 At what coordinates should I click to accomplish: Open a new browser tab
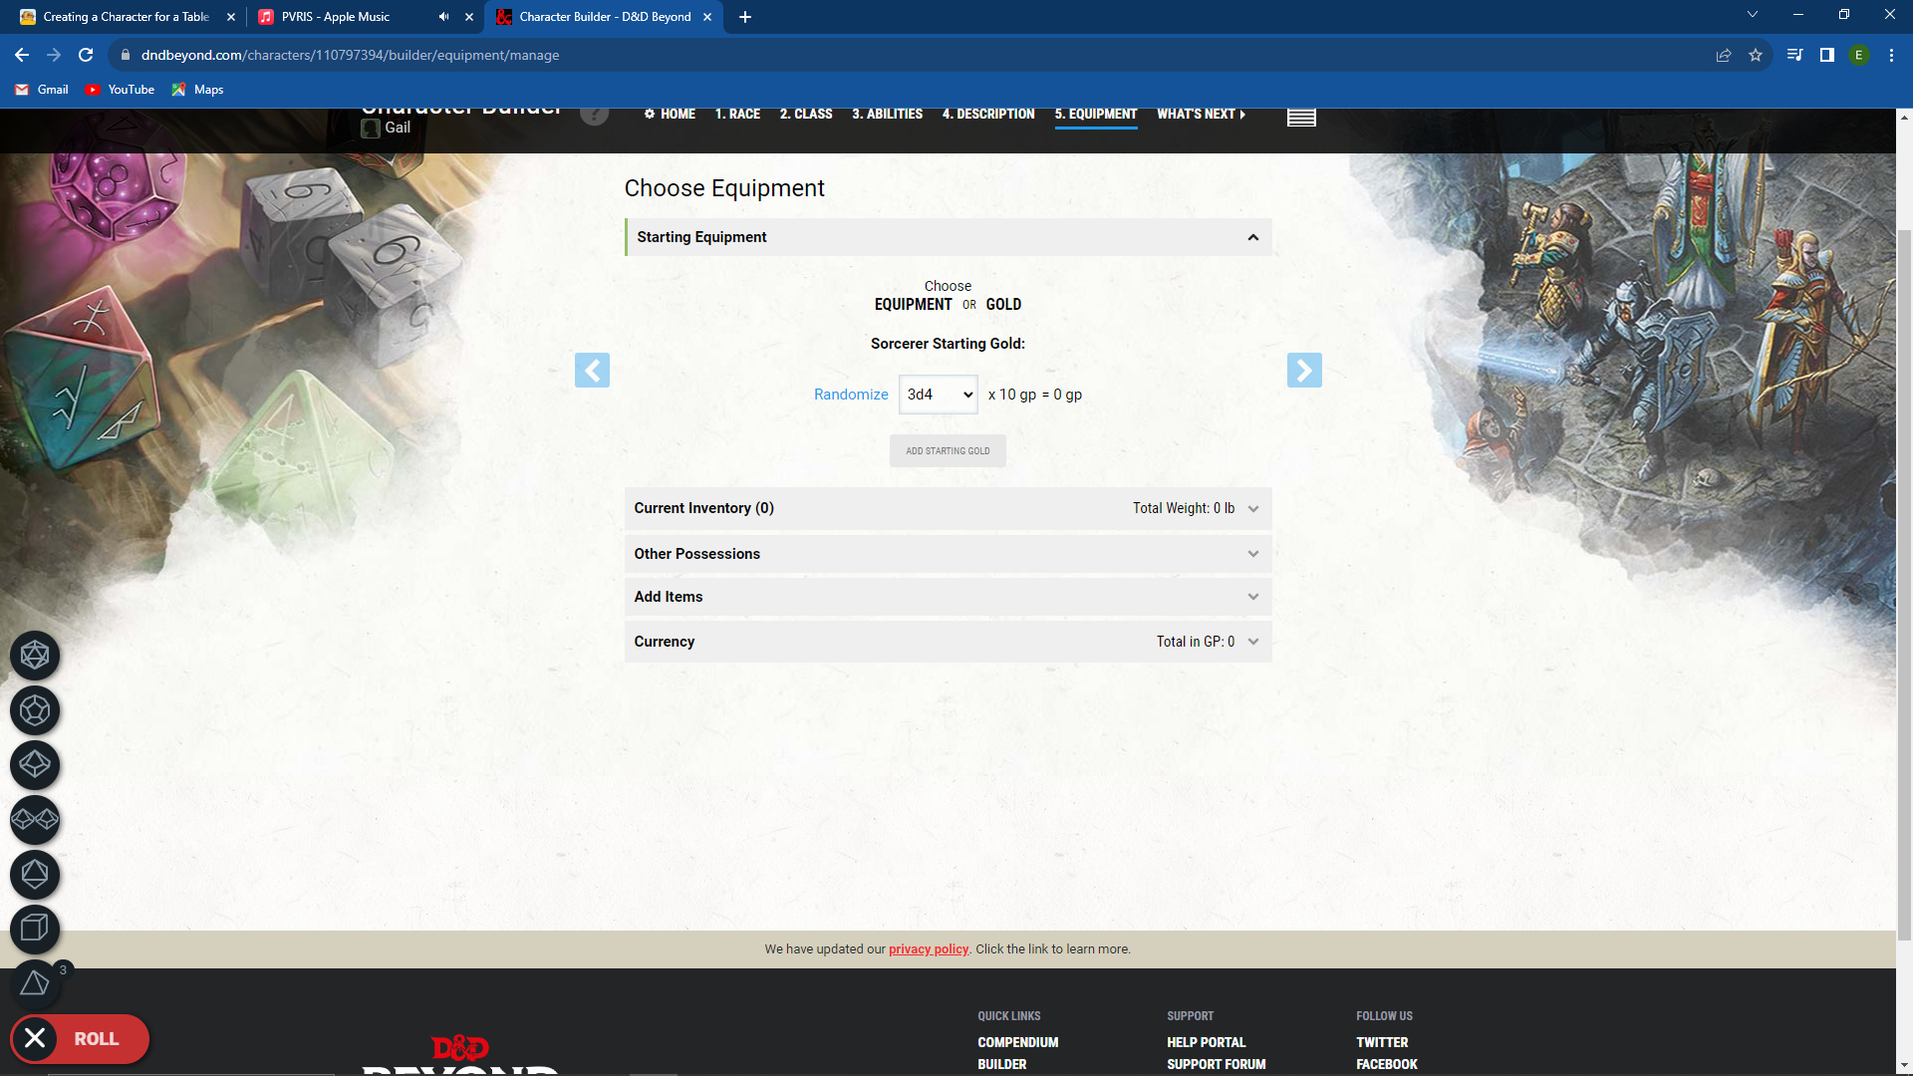pos(745,17)
